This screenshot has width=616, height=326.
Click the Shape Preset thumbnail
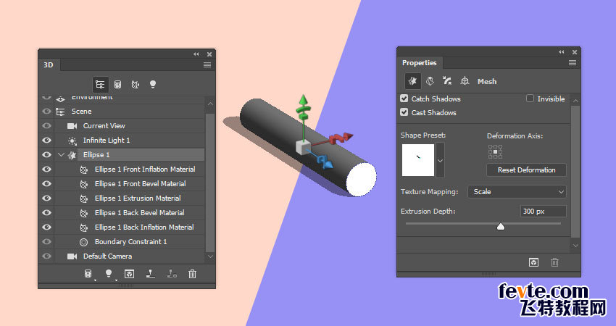pos(418,160)
